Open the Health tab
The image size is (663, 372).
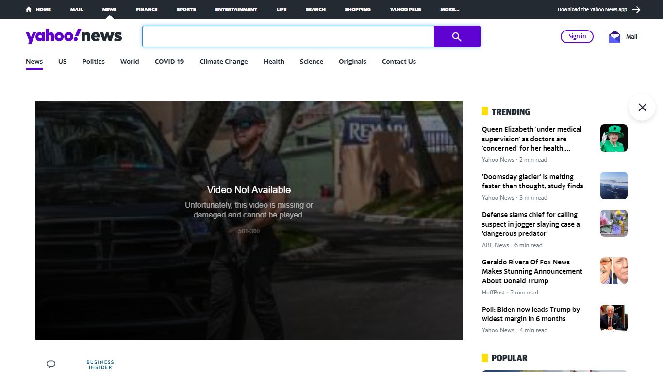pyautogui.click(x=274, y=62)
